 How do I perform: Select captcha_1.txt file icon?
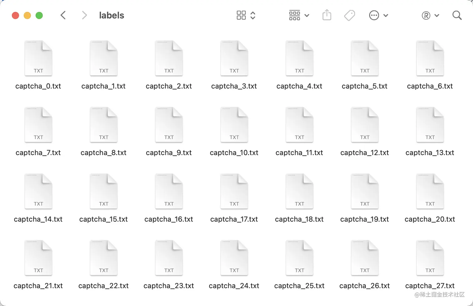tap(104, 58)
